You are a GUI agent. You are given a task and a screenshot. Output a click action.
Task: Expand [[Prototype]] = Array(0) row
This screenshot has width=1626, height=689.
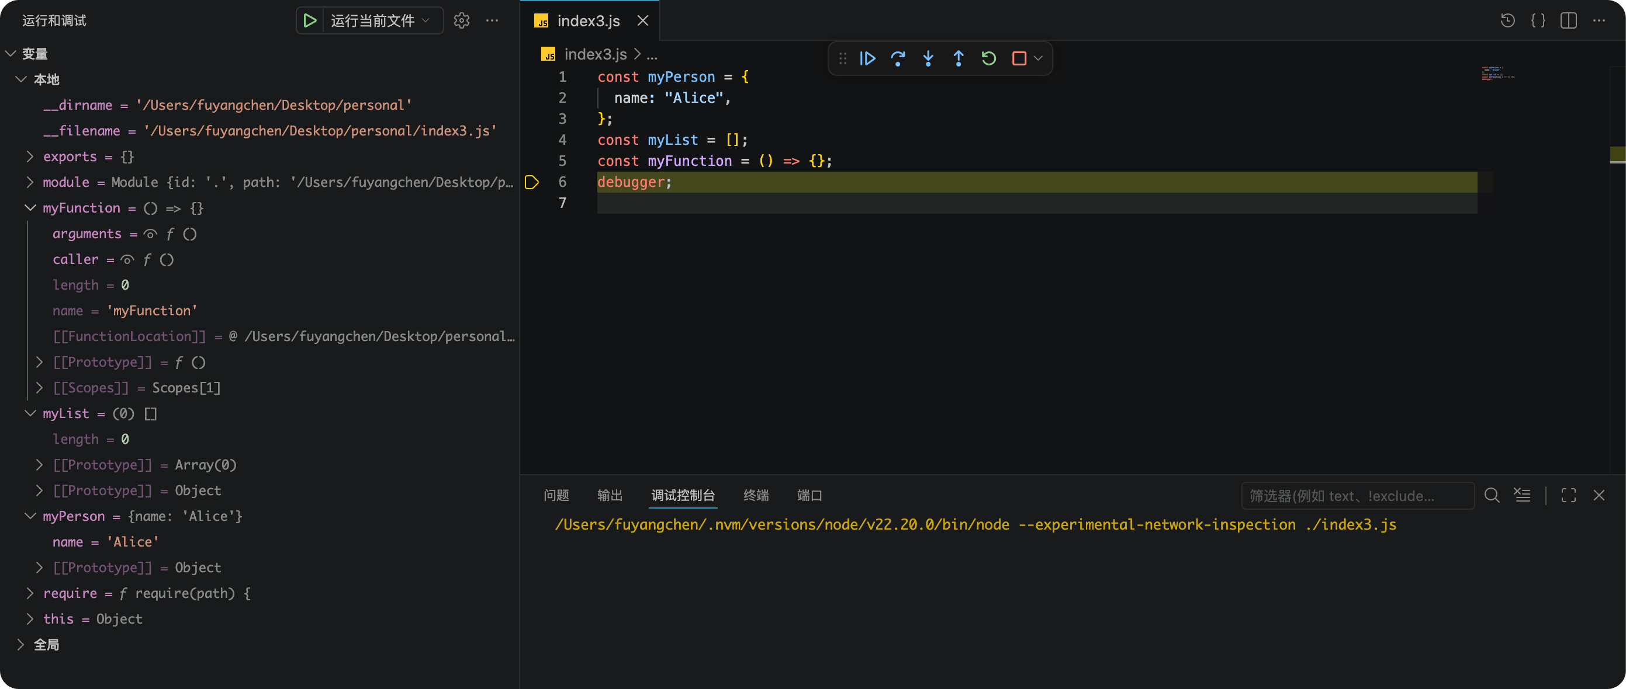point(39,465)
